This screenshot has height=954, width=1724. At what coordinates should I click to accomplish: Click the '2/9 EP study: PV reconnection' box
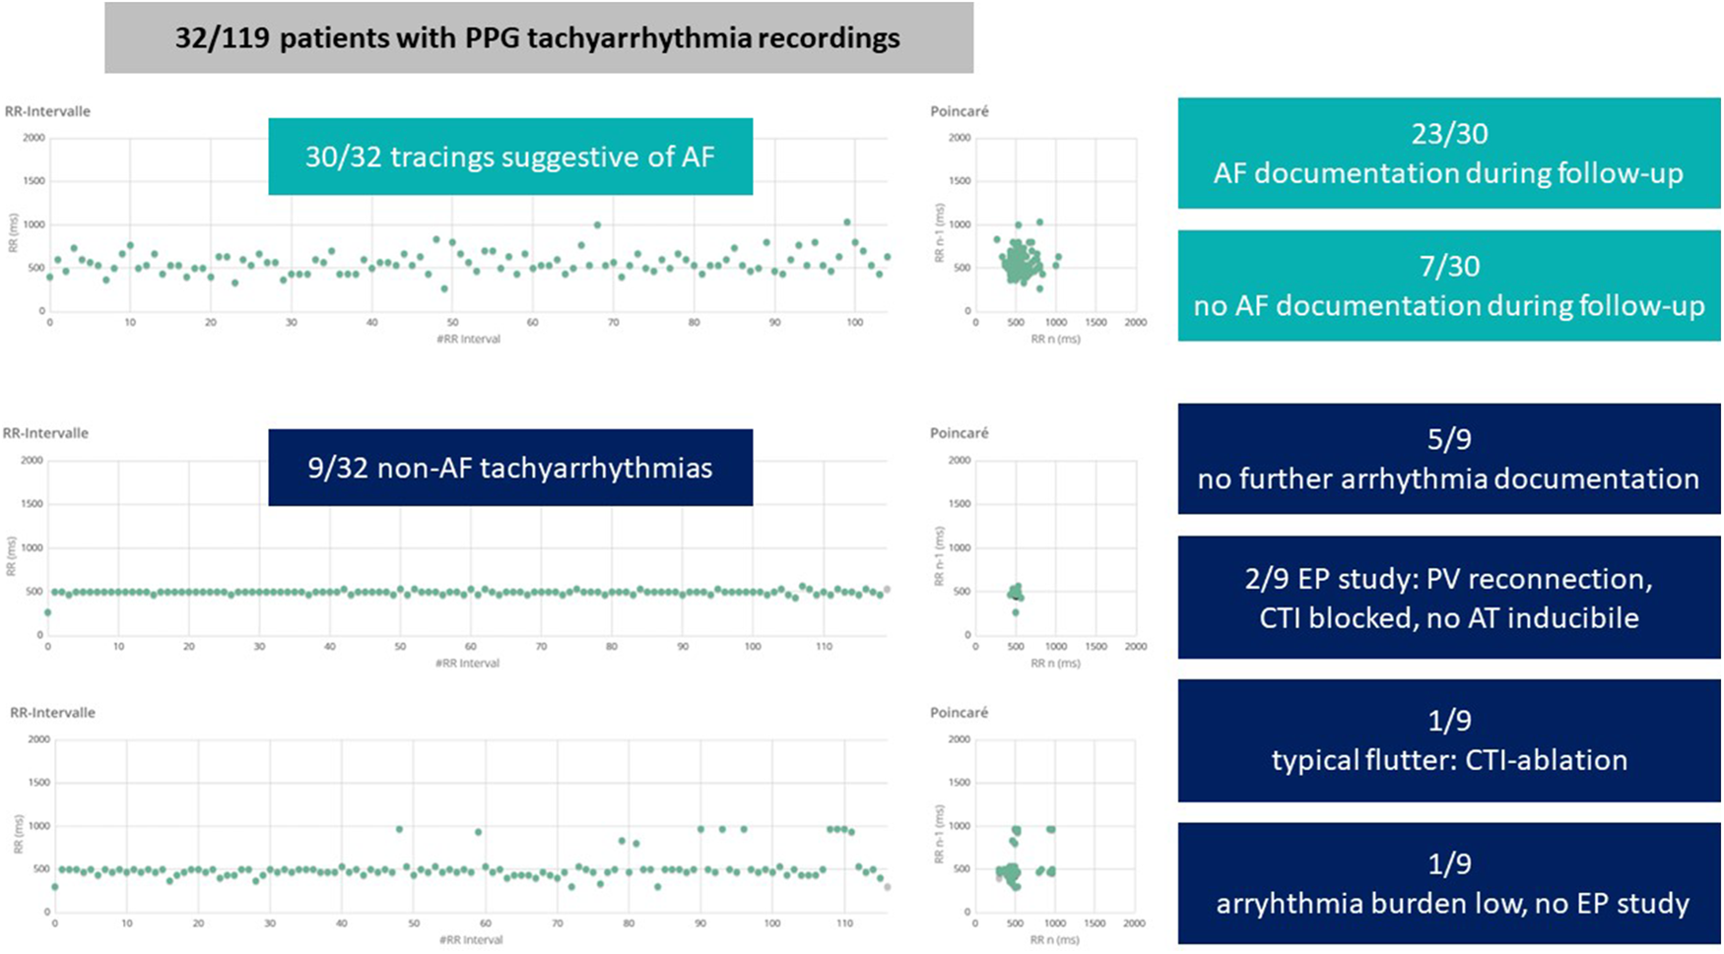[1448, 598]
